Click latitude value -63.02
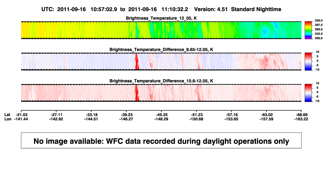The width and height of the screenshot is (335, 171). 266,115
